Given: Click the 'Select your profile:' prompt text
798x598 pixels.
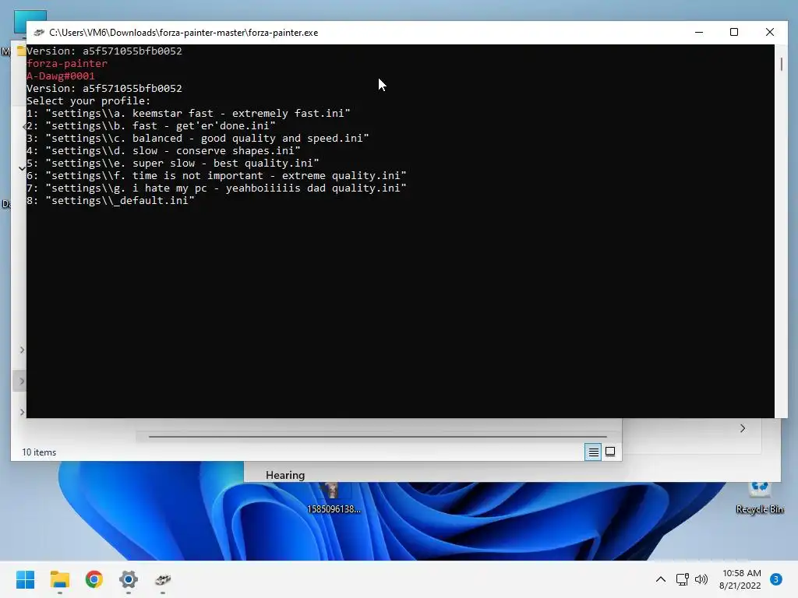Looking at the screenshot, I should coord(89,100).
